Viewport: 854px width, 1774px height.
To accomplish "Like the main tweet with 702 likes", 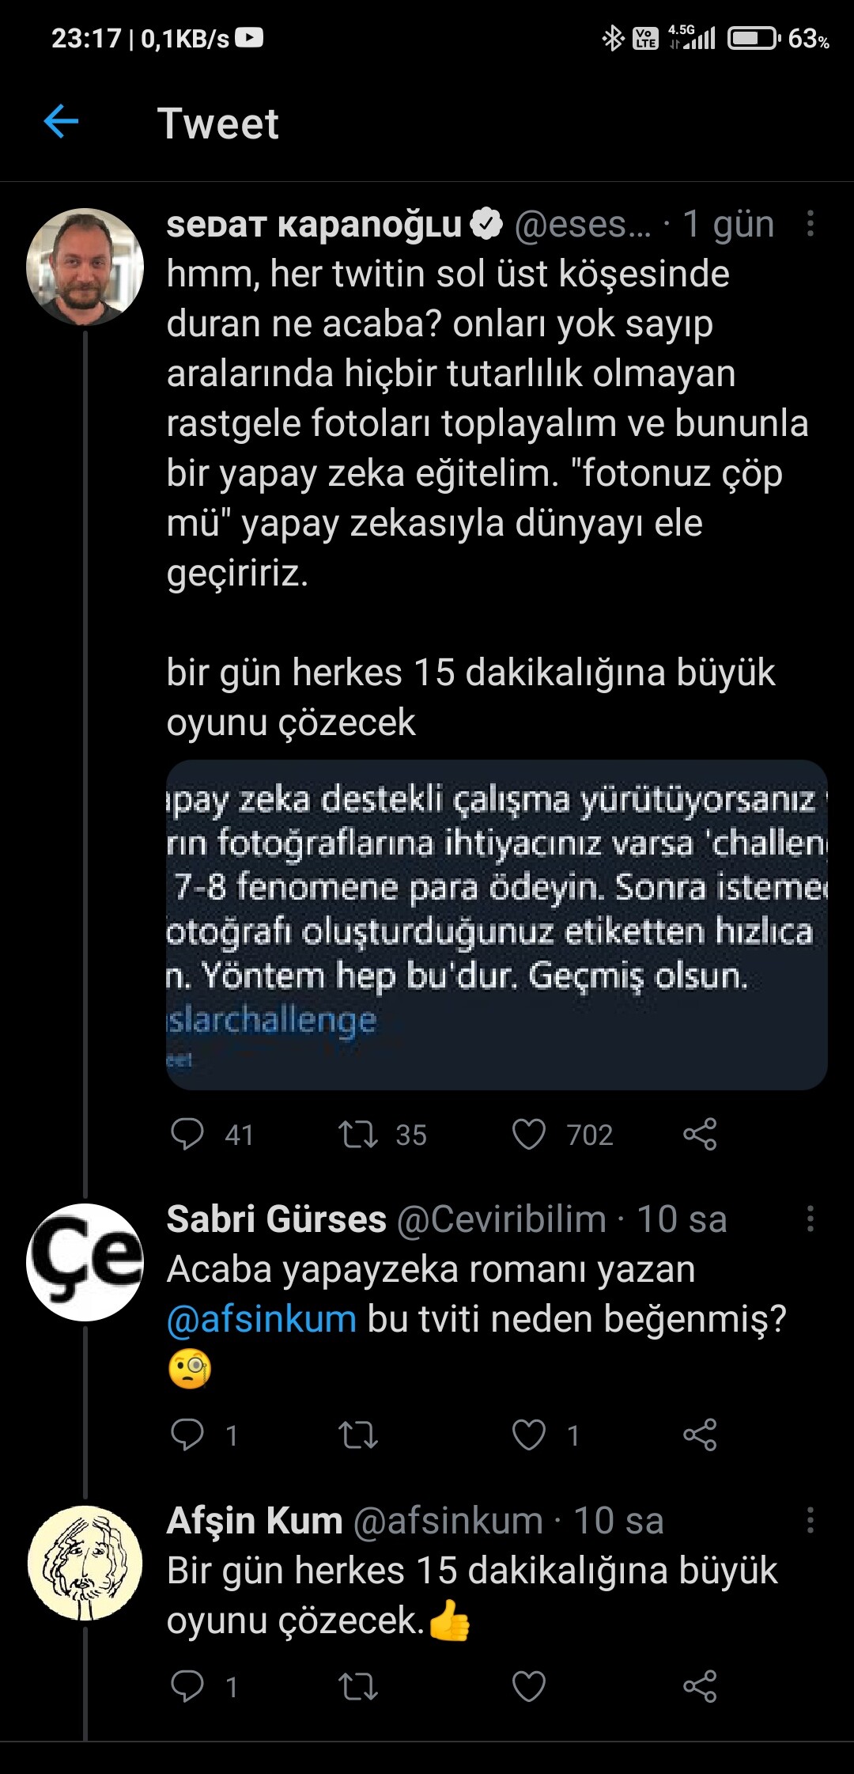I will [x=529, y=1134].
